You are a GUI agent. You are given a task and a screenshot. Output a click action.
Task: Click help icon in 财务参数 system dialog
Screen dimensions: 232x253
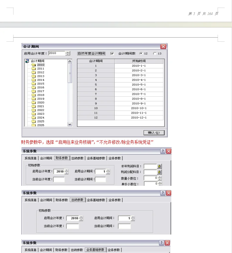163,151
